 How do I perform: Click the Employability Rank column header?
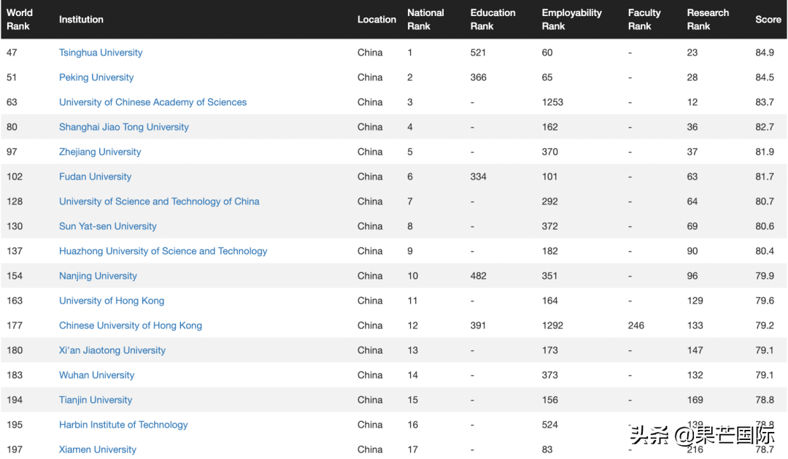pos(571,19)
